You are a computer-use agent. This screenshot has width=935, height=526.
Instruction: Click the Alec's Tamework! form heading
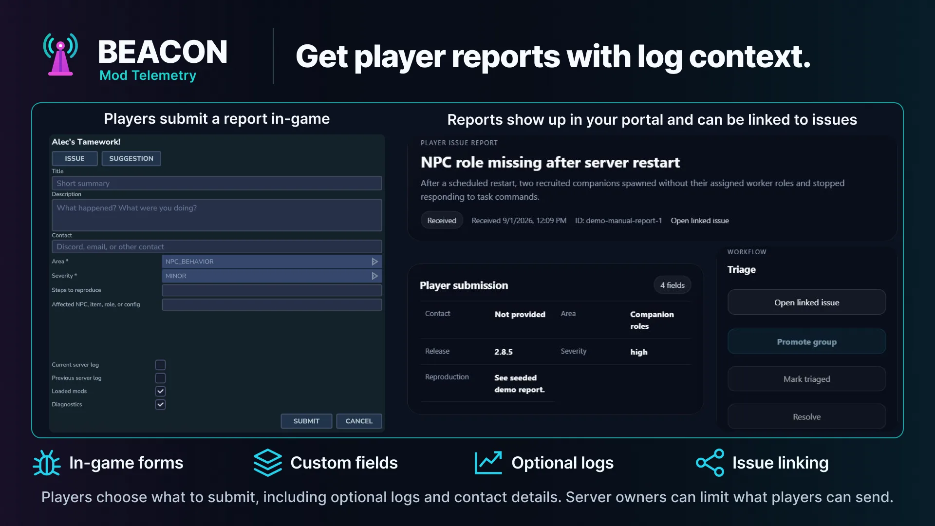(86, 142)
